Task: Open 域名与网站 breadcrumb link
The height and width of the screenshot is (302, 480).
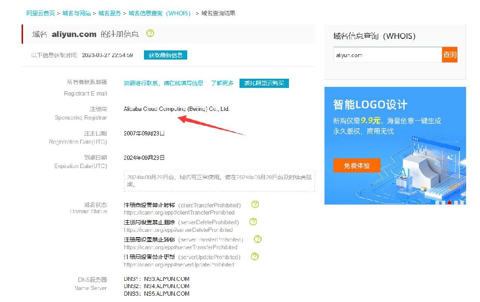Action: point(76,13)
